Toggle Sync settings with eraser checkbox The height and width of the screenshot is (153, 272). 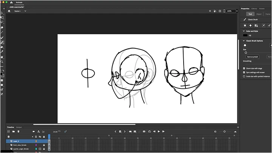point(244,72)
